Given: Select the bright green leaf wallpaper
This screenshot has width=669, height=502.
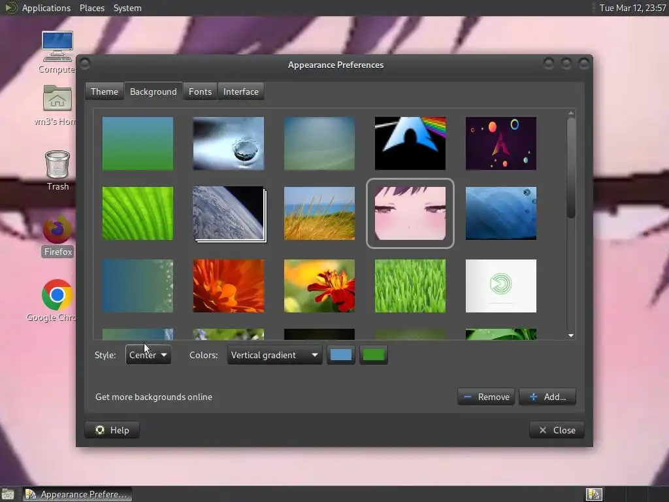Looking at the screenshot, I should 138,214.
